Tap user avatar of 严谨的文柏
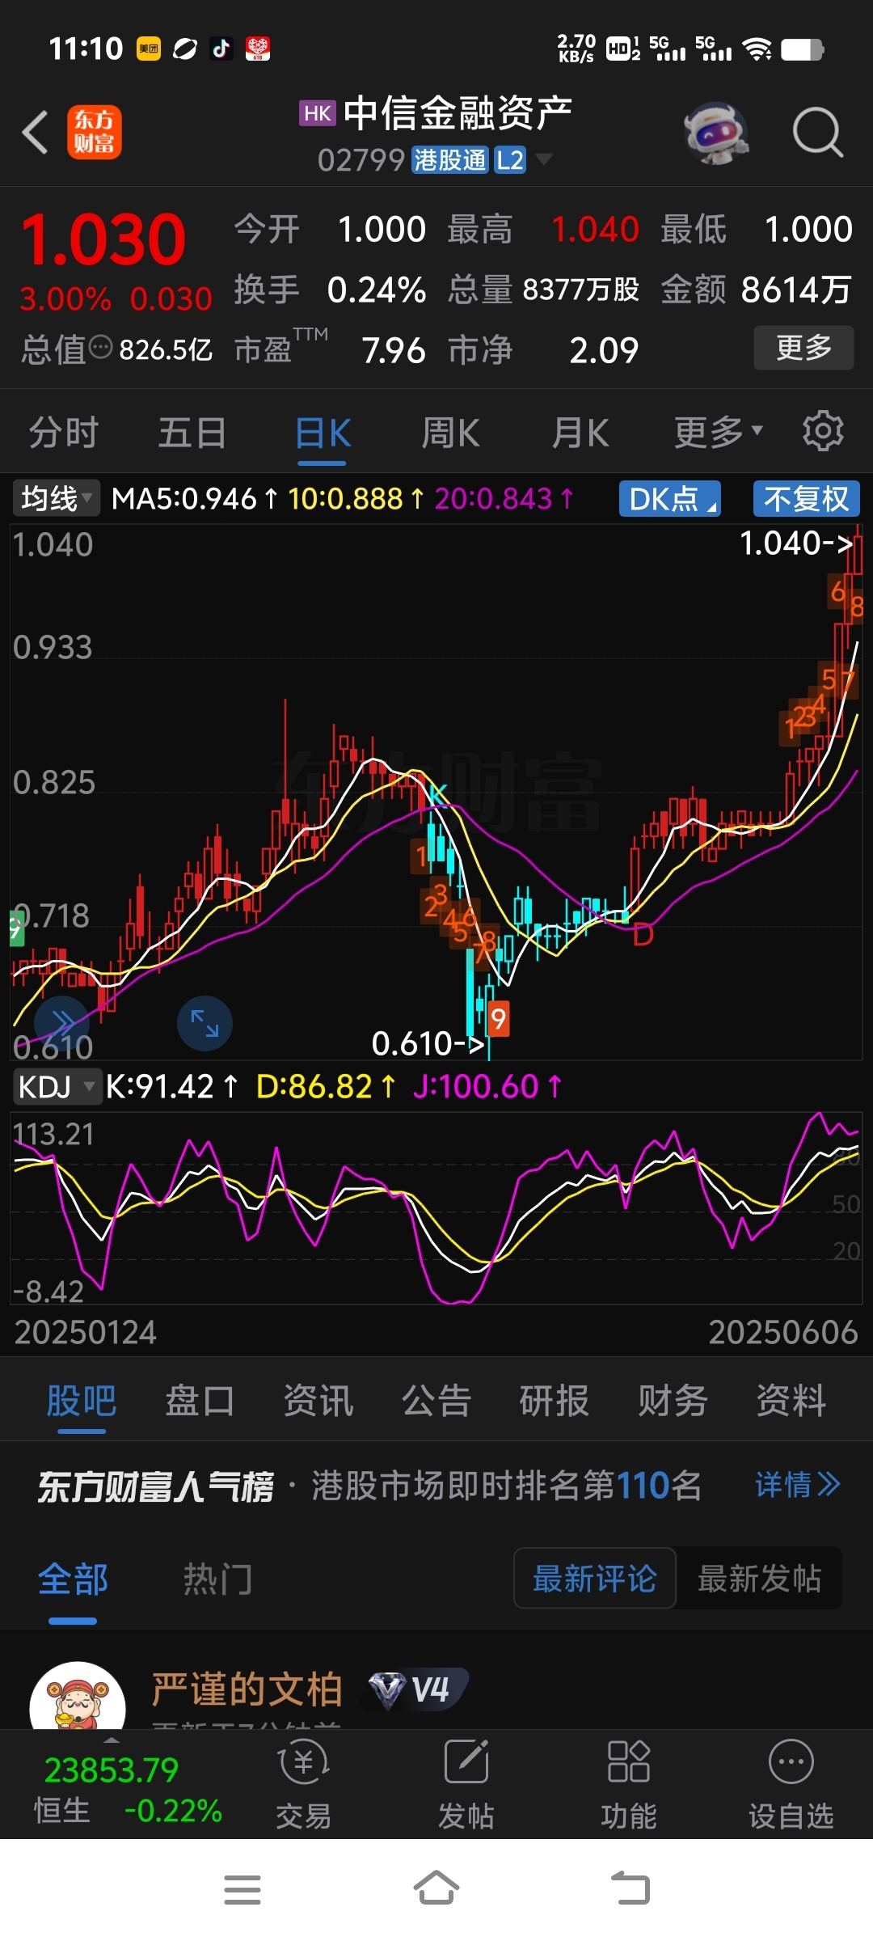Image resolution: width=873 pixels, height=1941 pixels. tap(78, 1695)
